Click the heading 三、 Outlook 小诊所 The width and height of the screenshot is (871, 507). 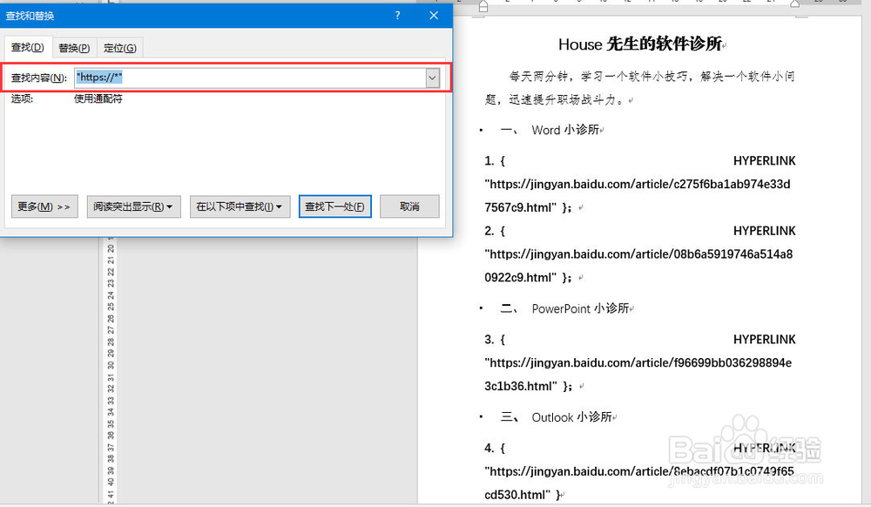(557, 417)
